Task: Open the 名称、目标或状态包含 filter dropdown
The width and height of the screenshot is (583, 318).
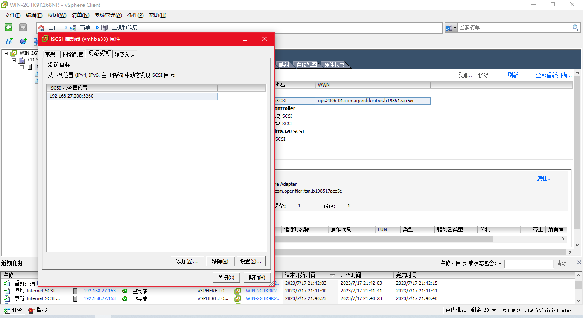Action: [500, 263]
